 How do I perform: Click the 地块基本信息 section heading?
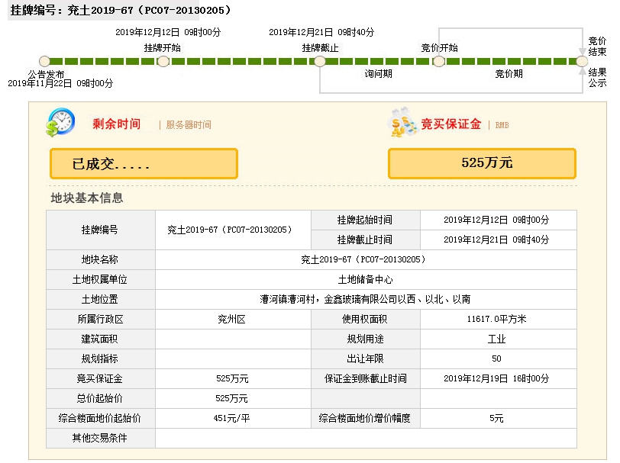pyautogui.click(x=86, y=198)
